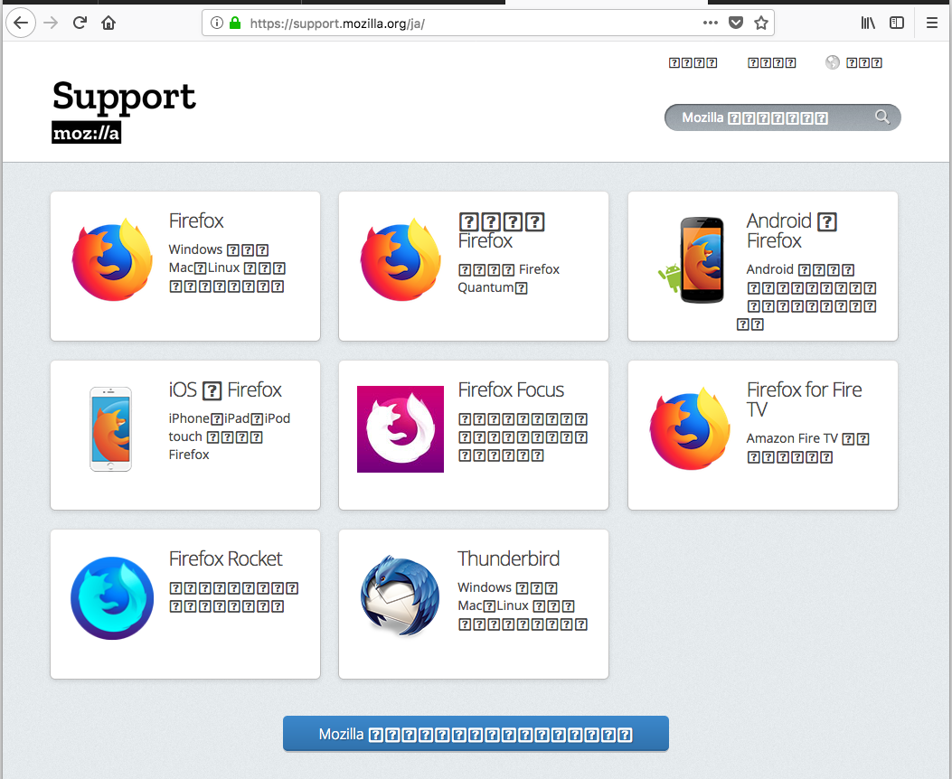Toggle the sidebar view icon
Viewport: 952px width, 779px height.
(897, 23)
